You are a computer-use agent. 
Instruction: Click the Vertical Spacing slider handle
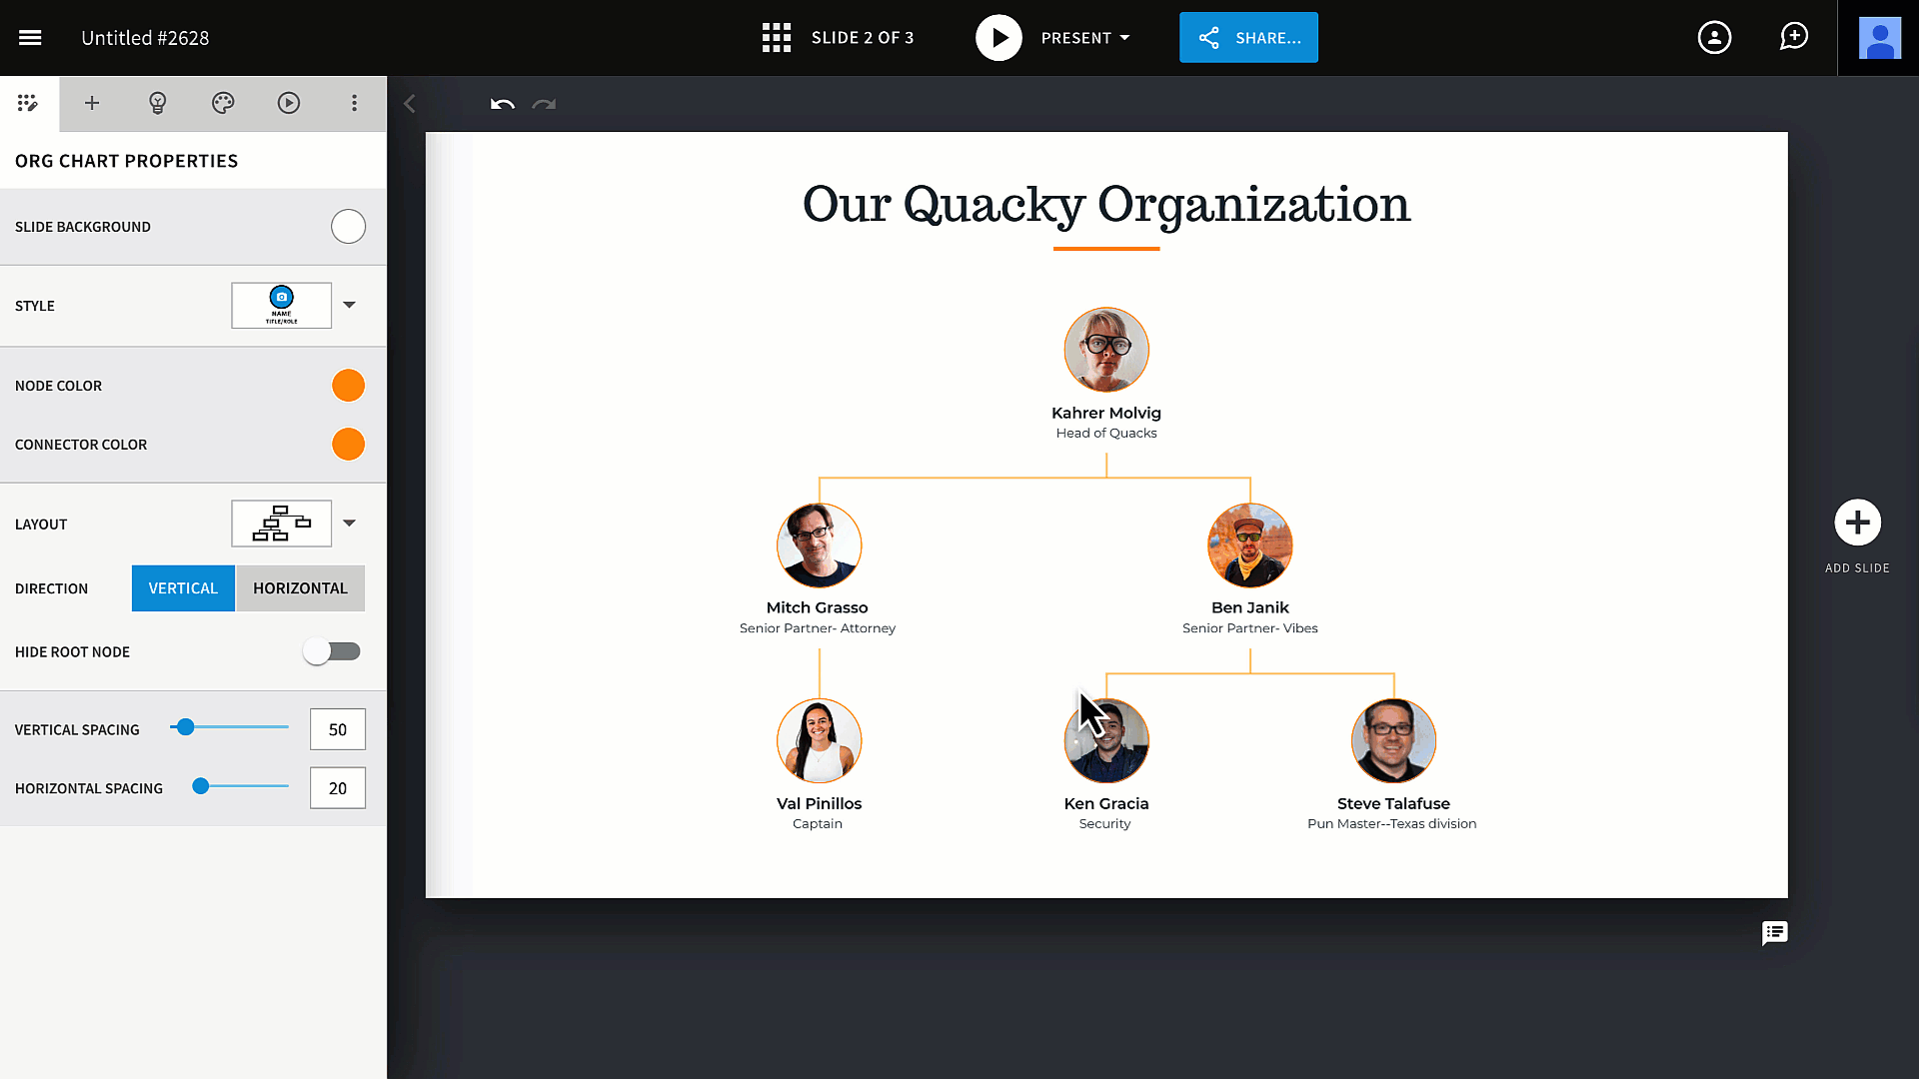click(185, 727)
